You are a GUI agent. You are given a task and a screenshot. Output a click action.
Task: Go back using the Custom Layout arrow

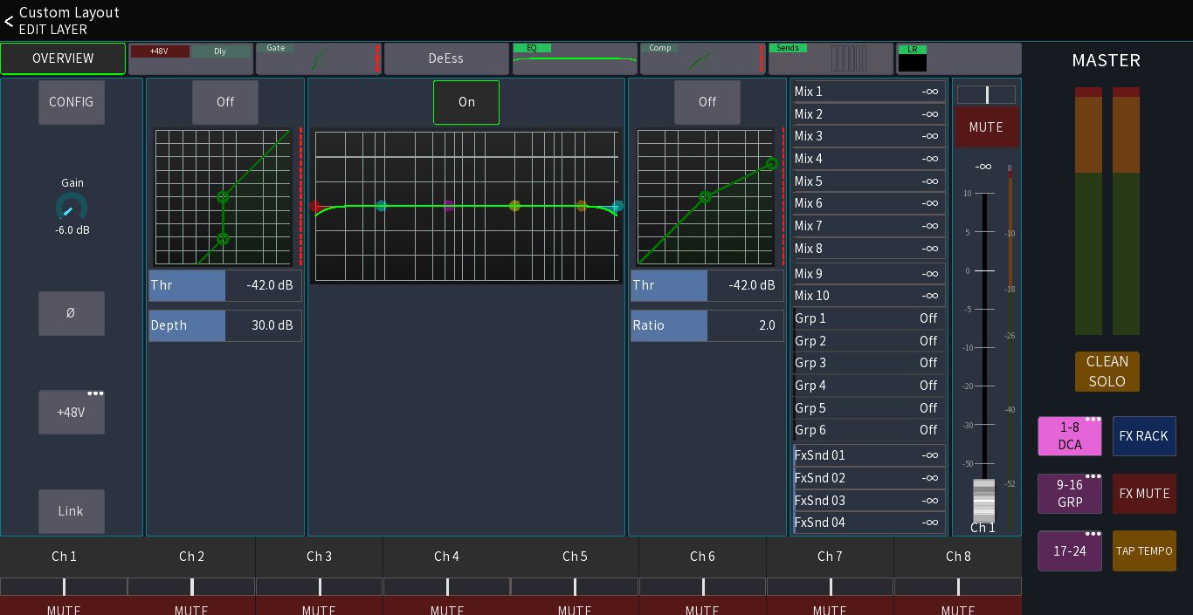9,21
